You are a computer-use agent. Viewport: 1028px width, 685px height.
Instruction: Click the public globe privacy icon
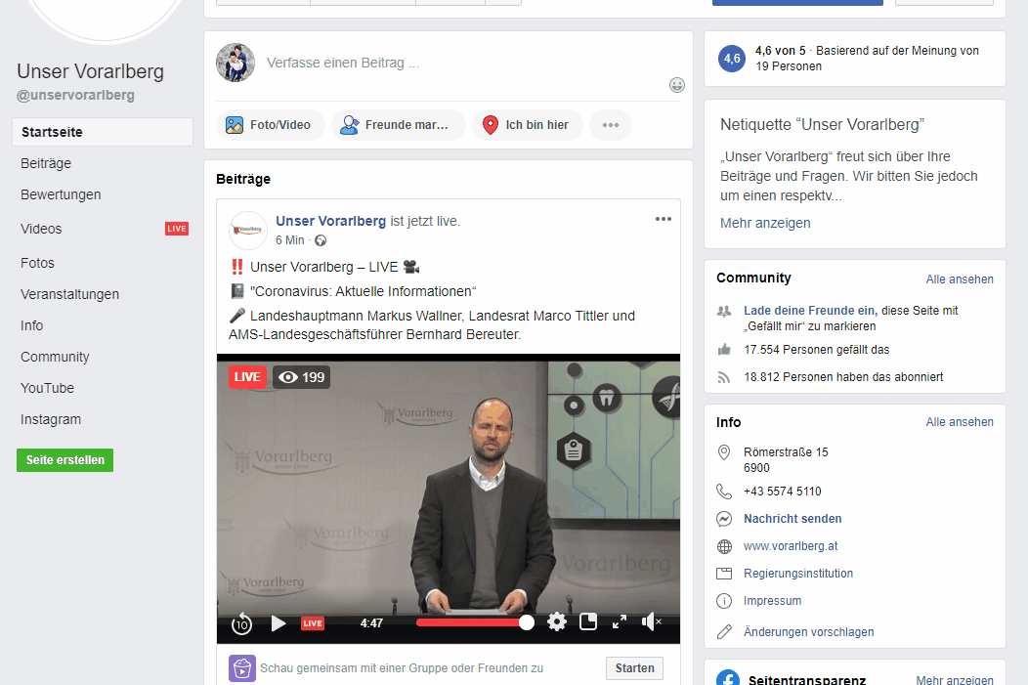point(321,240)
